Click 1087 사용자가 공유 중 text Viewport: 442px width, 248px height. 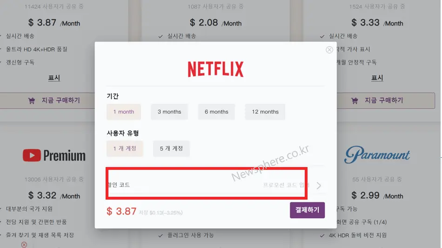pos(215,7)
